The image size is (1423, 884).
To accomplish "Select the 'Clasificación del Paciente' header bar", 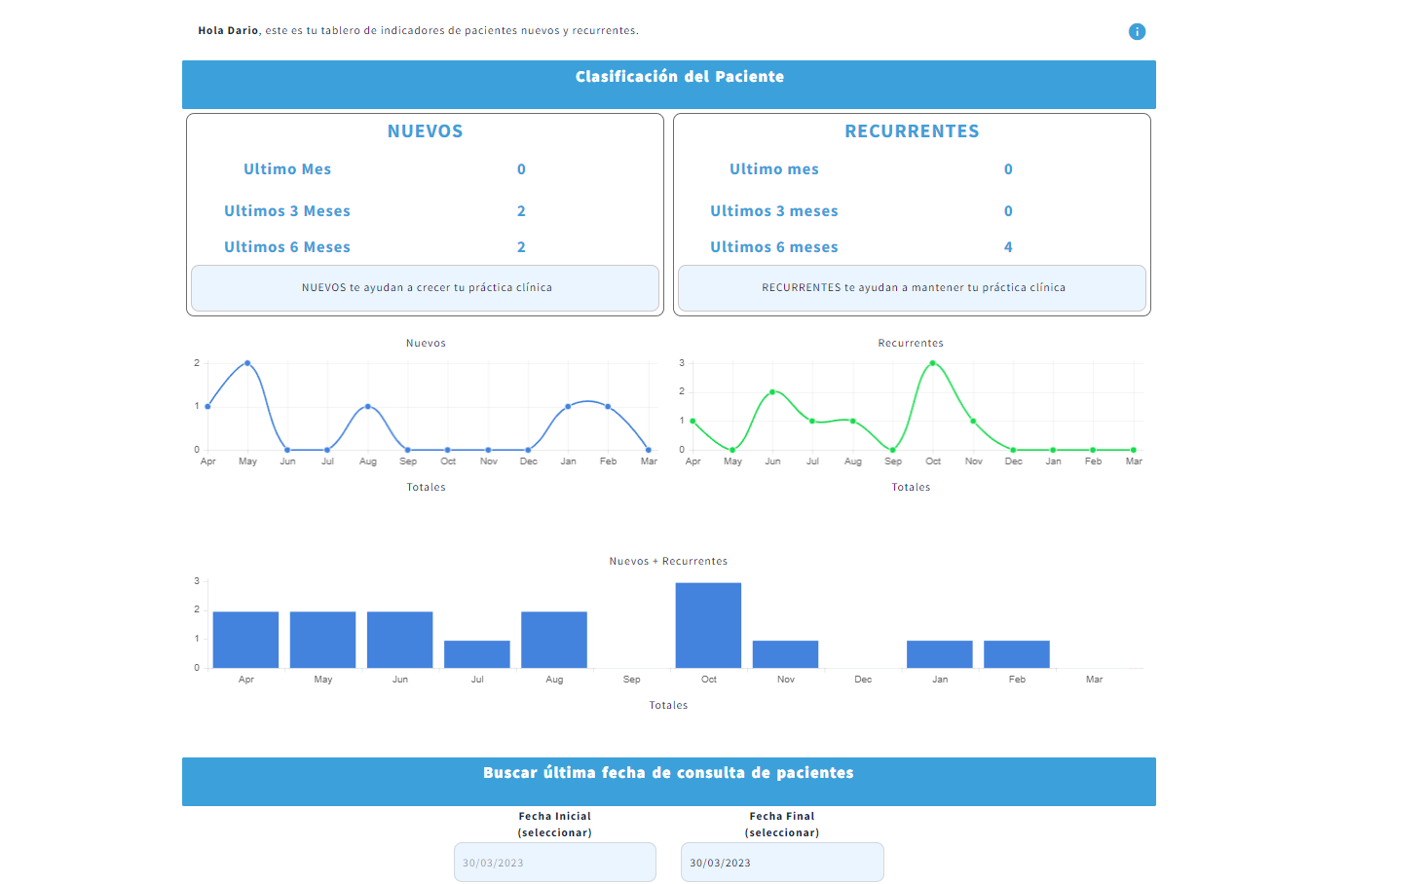I will (x=679, y=77).
